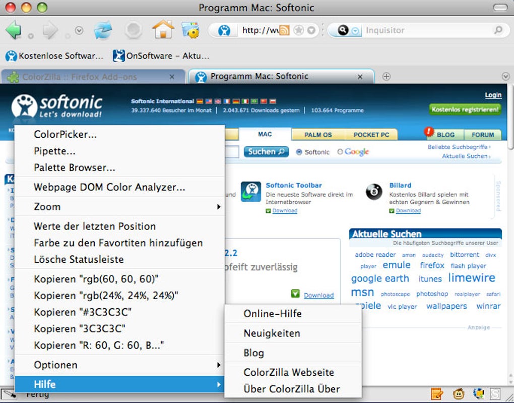Image resolution: width=514 pixels, height=403 pixels.
Task: Select the Google search radio button
Action: coord(340,152)
